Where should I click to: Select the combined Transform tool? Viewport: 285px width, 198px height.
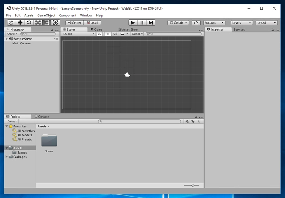tap(55, 22)
